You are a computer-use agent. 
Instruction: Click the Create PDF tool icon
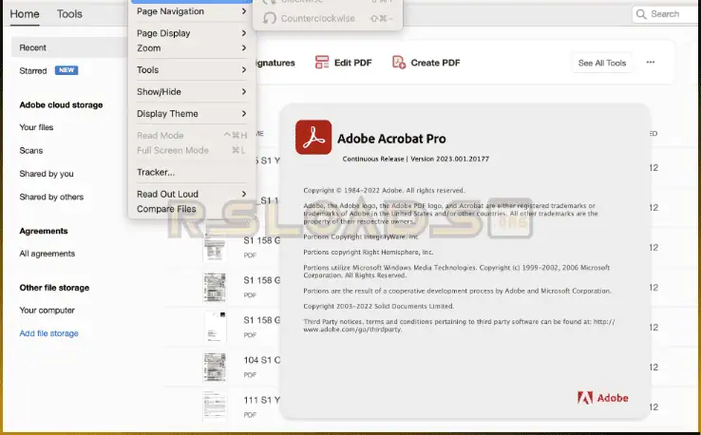click(x=399, y=62)
